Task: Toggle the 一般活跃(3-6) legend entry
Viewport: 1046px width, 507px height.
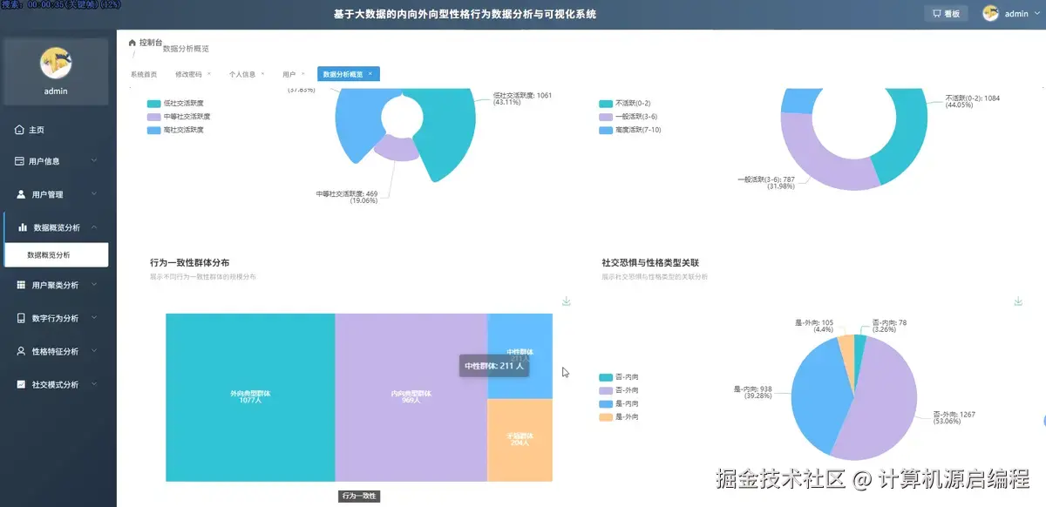Action: click(628, 116)
